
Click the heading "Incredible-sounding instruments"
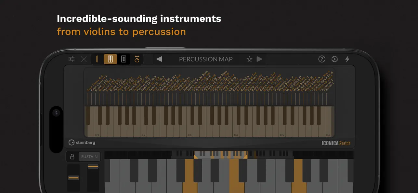click(x=139, y=19)
